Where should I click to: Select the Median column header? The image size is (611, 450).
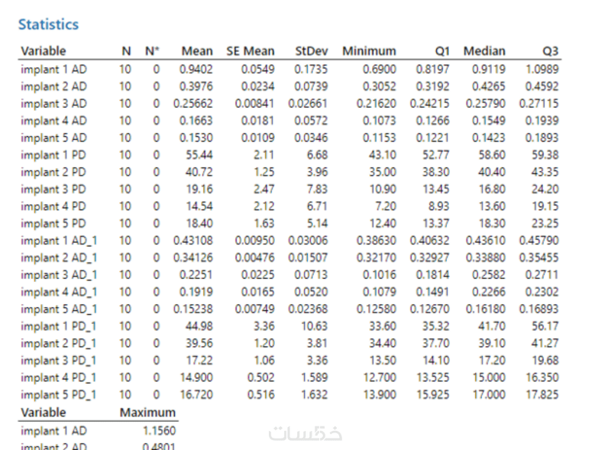click(484, 51)
